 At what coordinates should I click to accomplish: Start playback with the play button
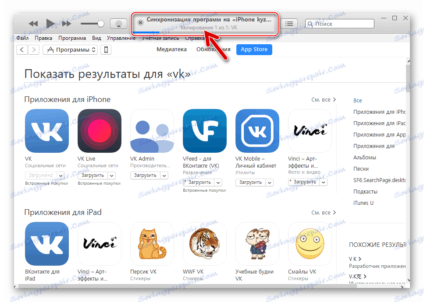(50, 24)
